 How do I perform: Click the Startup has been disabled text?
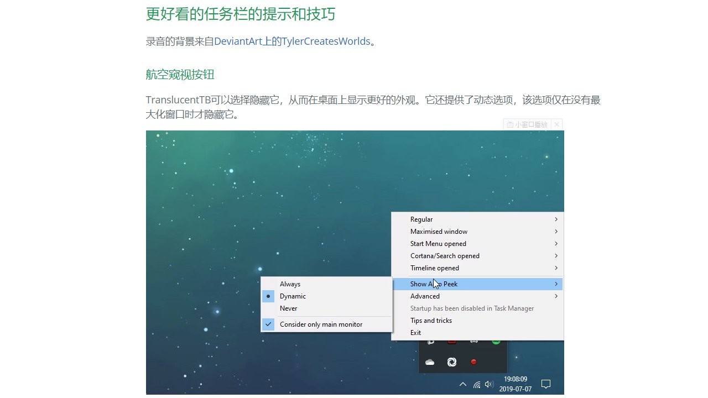click(472, 308)
